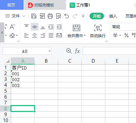
Task: Decrease font size with A- icon
Action: pos(12,27)
